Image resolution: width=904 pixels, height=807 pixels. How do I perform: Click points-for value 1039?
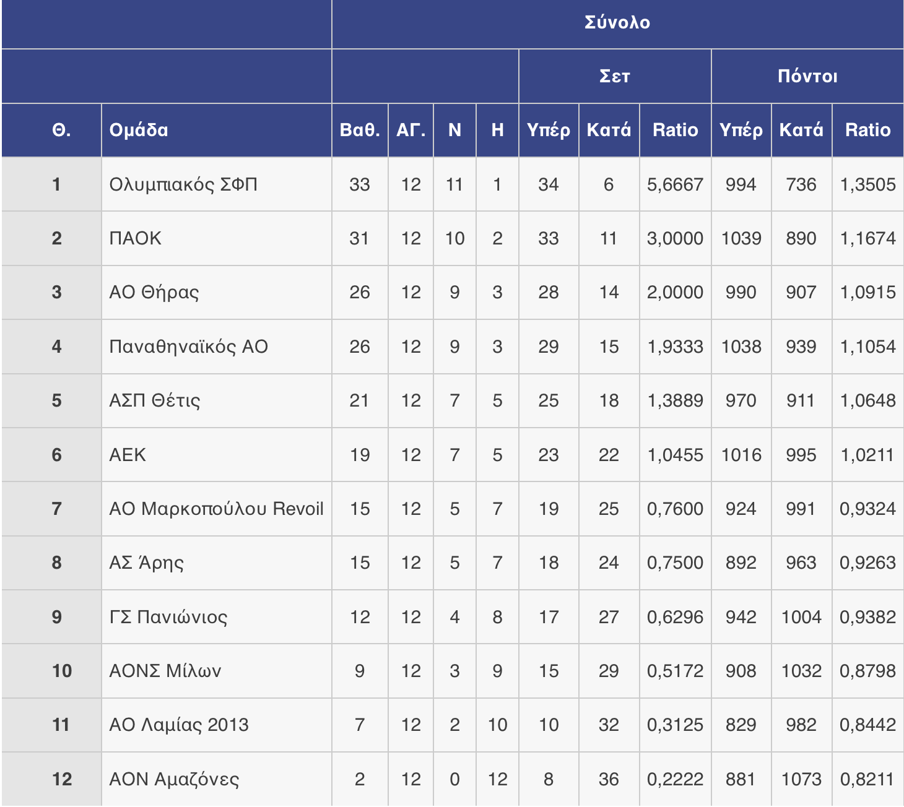[741, 238]
